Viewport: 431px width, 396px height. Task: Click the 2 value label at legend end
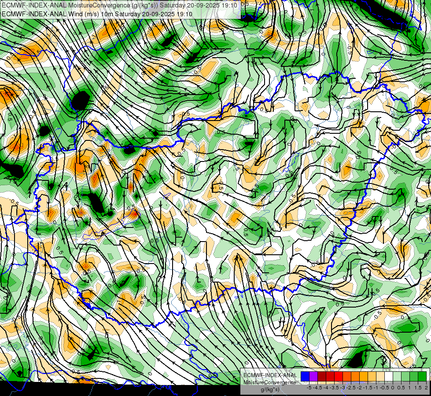426,388
